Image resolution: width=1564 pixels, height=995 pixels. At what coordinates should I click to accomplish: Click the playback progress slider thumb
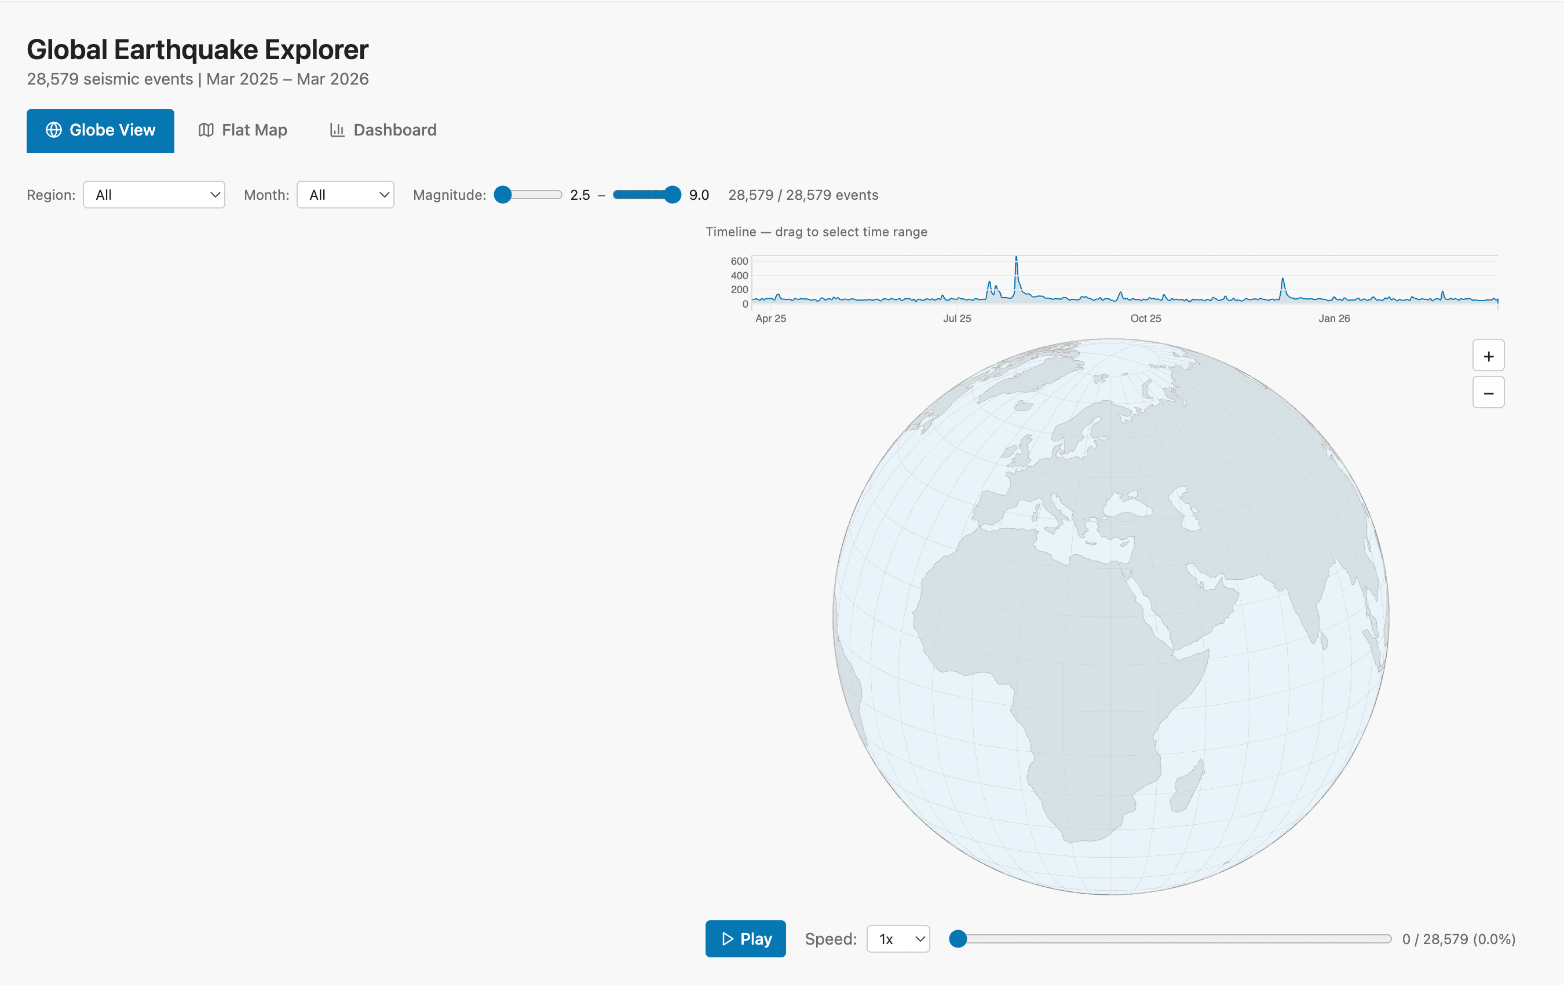click(959, 939)
